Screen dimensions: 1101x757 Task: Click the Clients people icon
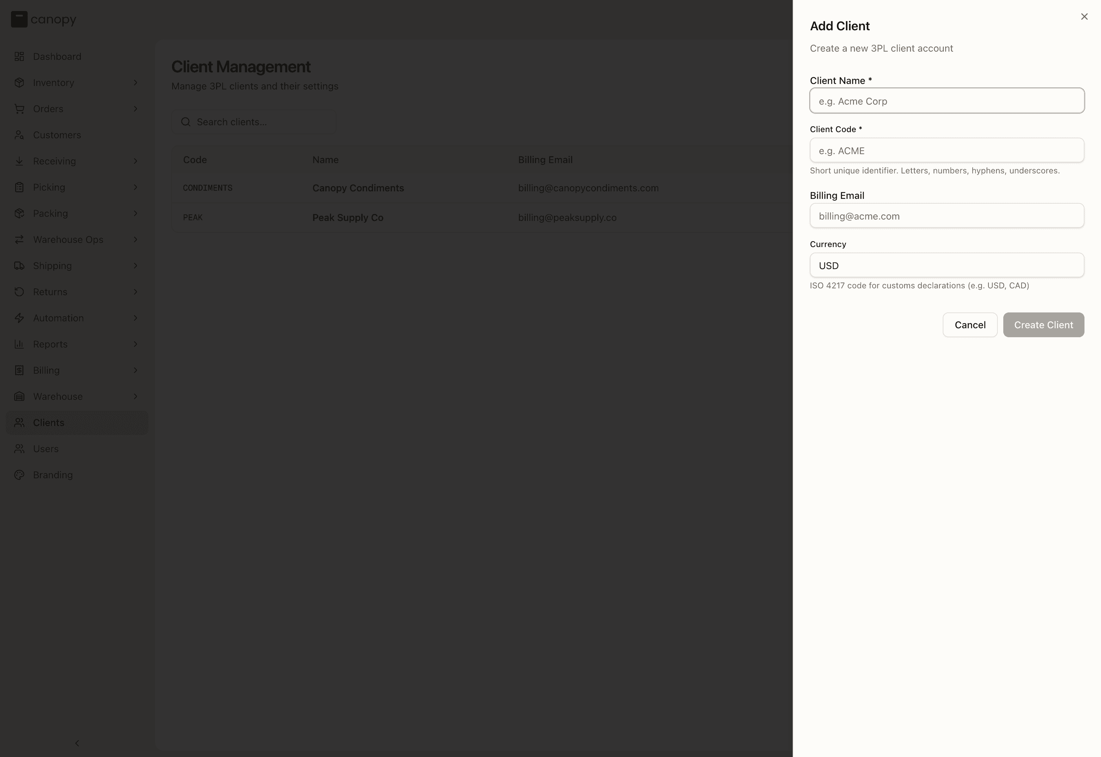(20, 422)
